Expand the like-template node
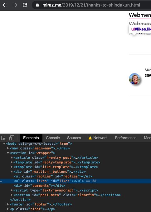Screen dimensions: 151x212 (x=12, y=167)
